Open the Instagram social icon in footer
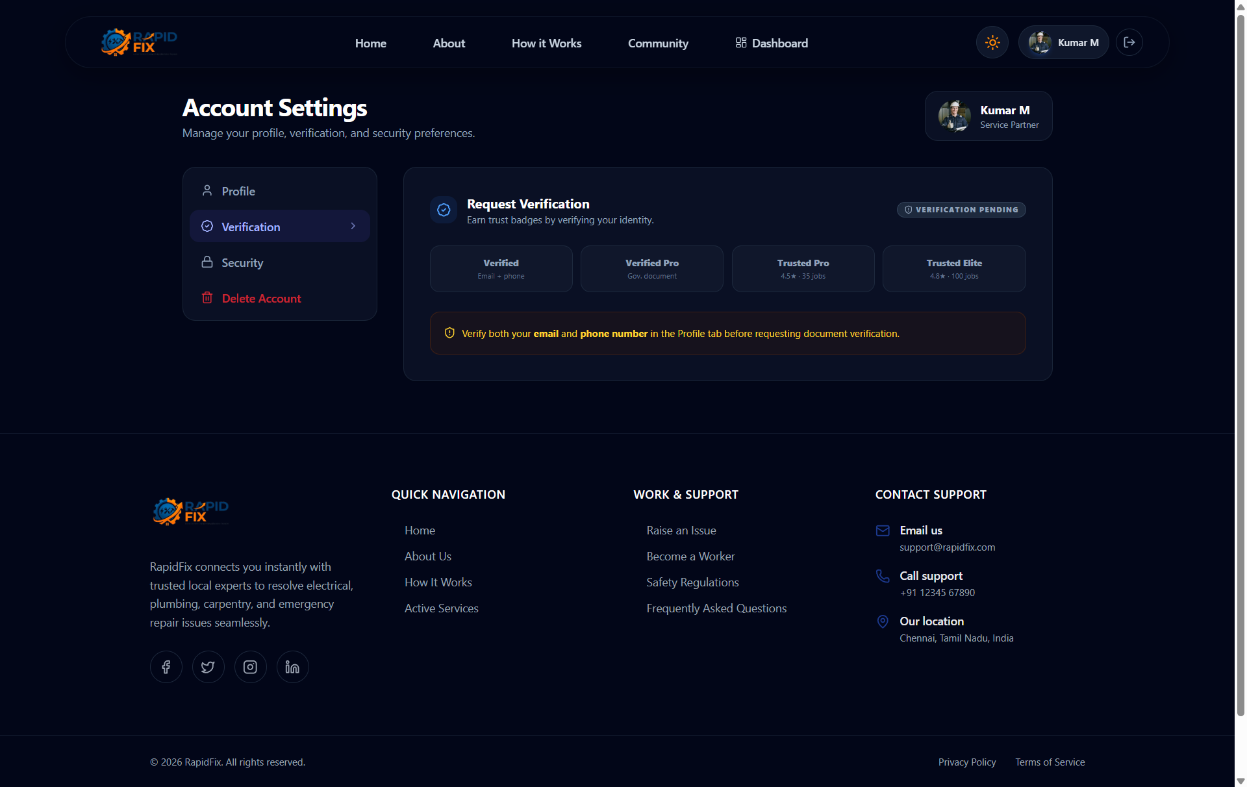 click(250, 667)
